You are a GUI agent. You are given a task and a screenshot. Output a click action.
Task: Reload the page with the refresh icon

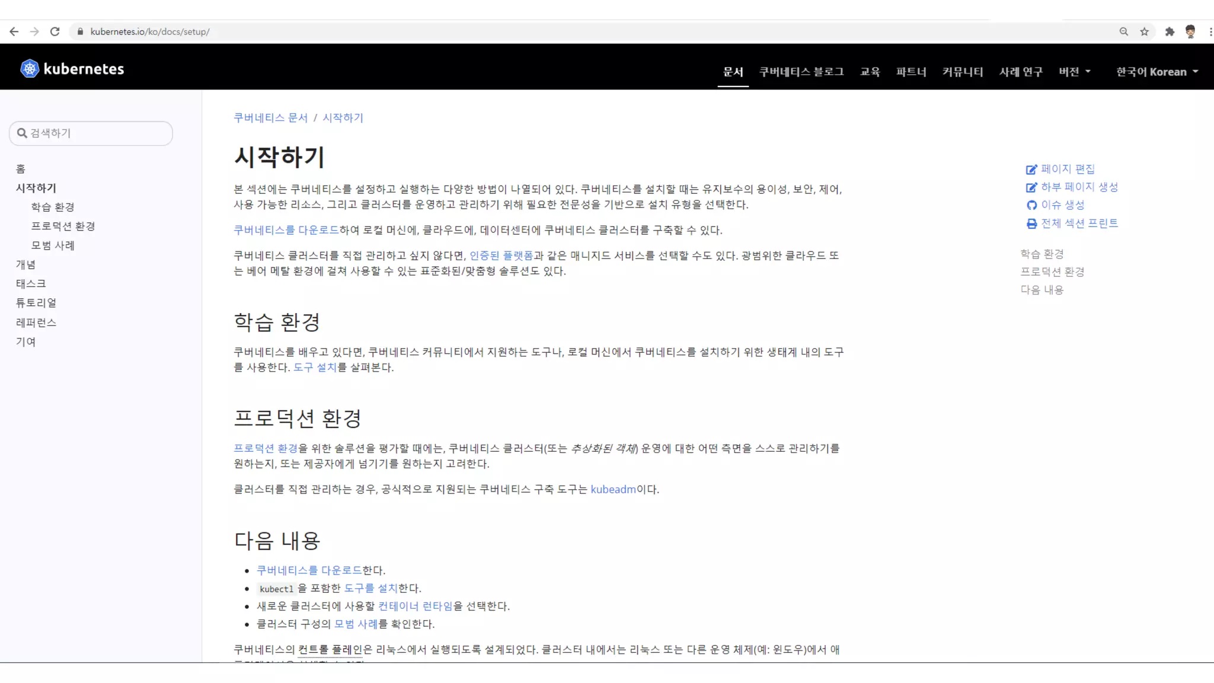coord(55,31)
